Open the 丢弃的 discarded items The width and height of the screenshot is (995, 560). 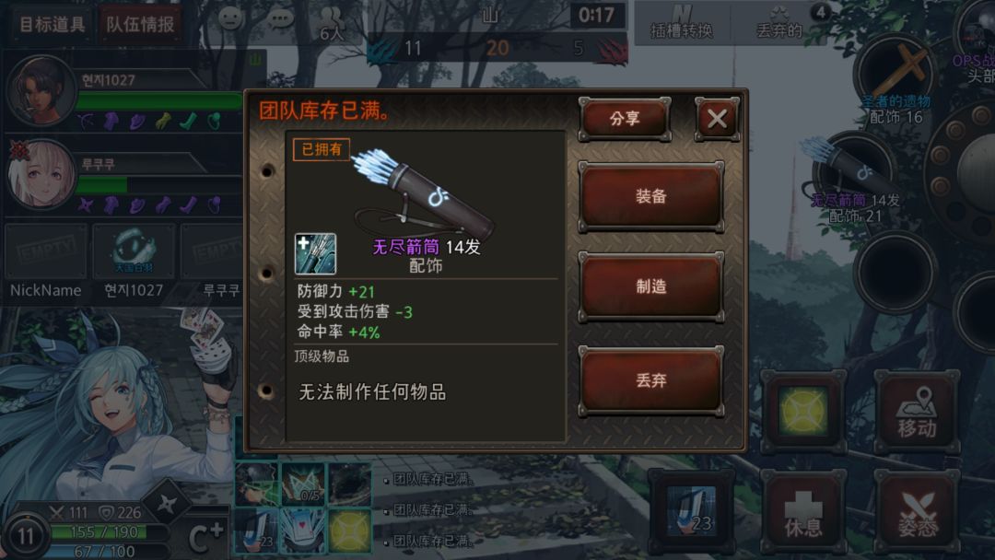(779, 23)
